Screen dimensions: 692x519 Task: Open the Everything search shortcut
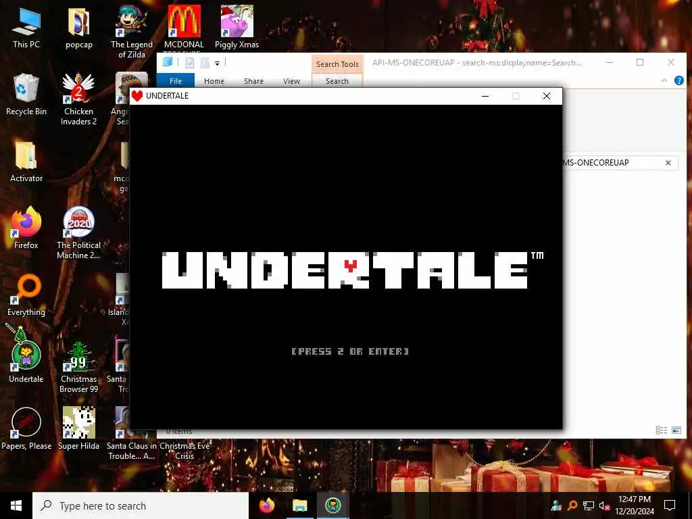(x=26, y=296)
